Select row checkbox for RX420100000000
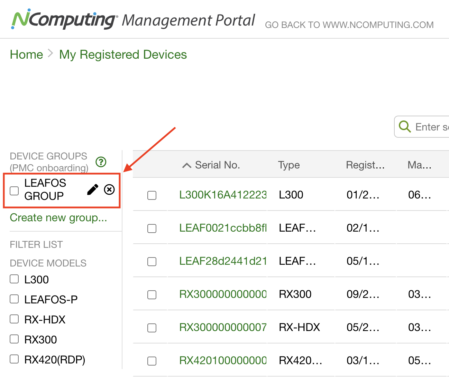The width and height of the screenshot is (449, 379). click(x=152, y=361)
